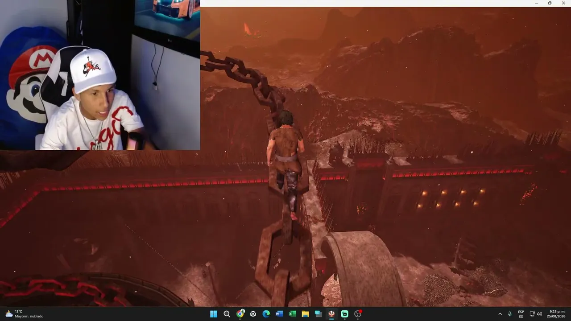571x321 pixels.
Task: Click the microphone tray icon
Action: point(509,314)
